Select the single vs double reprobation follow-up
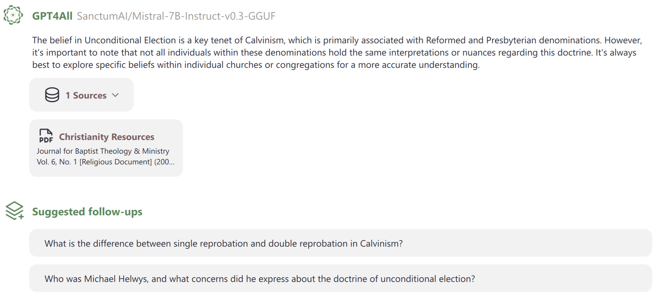 224,243
